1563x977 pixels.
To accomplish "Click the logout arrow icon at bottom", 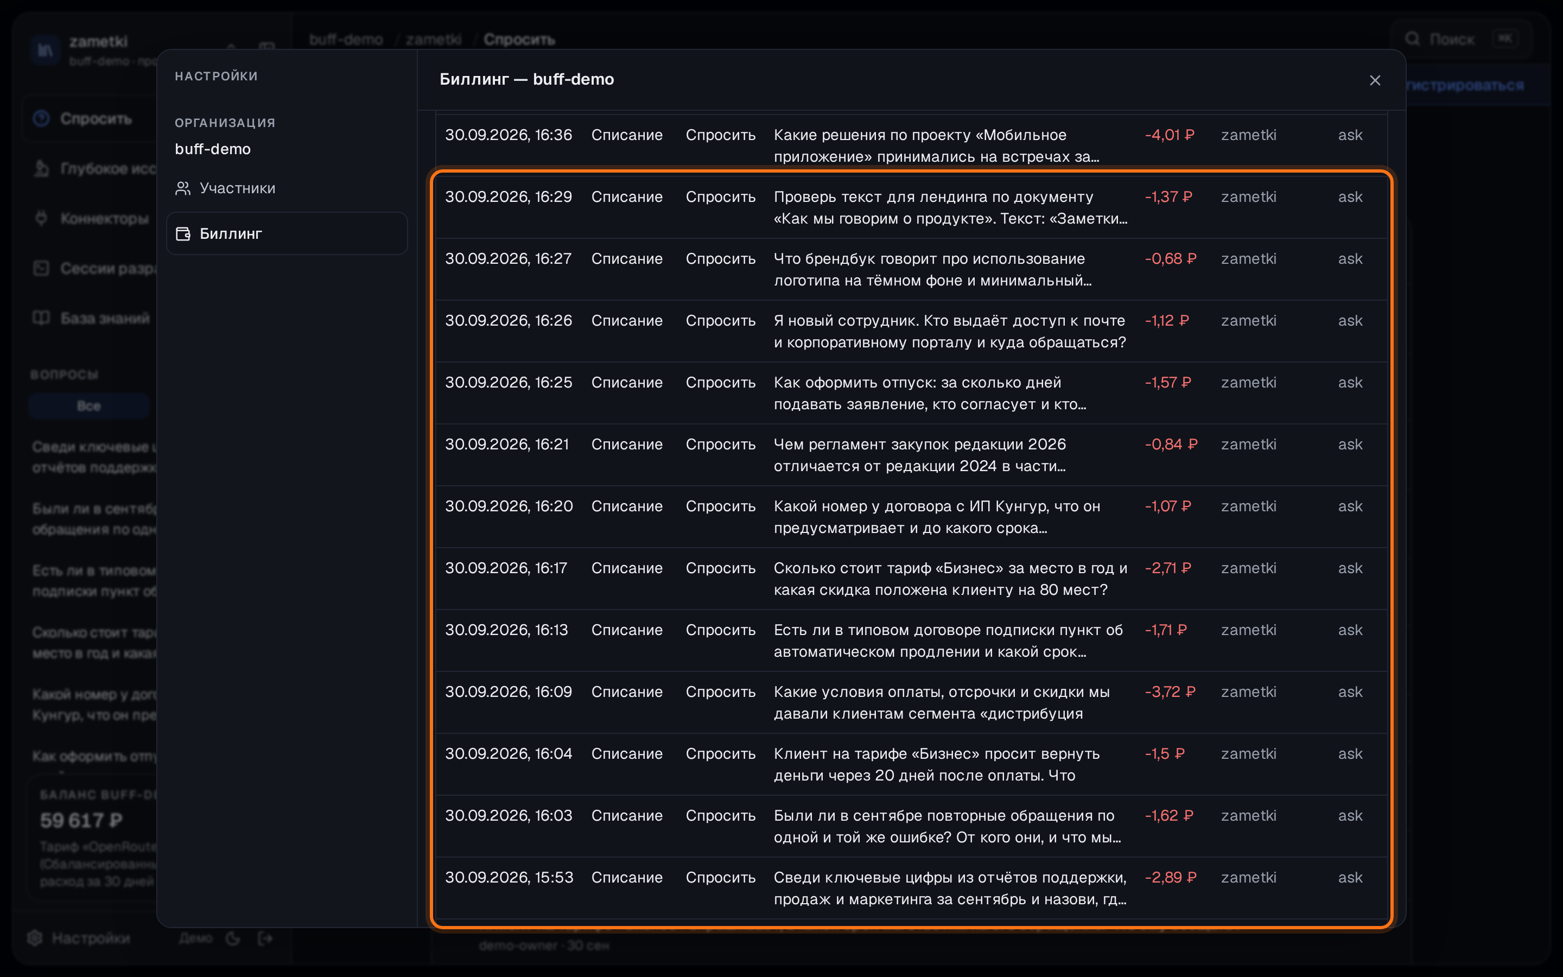I will point(265,938).
